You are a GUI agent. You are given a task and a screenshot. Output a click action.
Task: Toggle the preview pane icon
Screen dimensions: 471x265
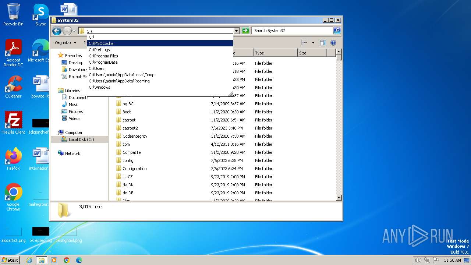(x=323, y=43)
